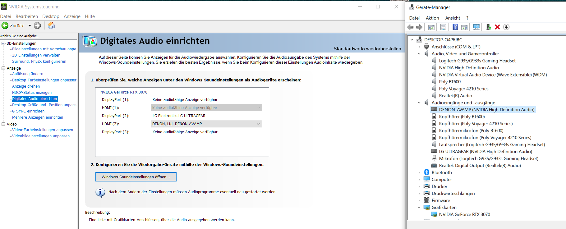Click show/hide action pane icon in Geräte-Manager

point(464,27)
